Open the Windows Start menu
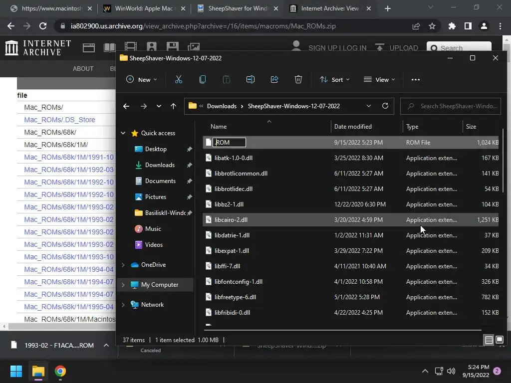Screen dimensions: 511x383 tap(16, 371)
